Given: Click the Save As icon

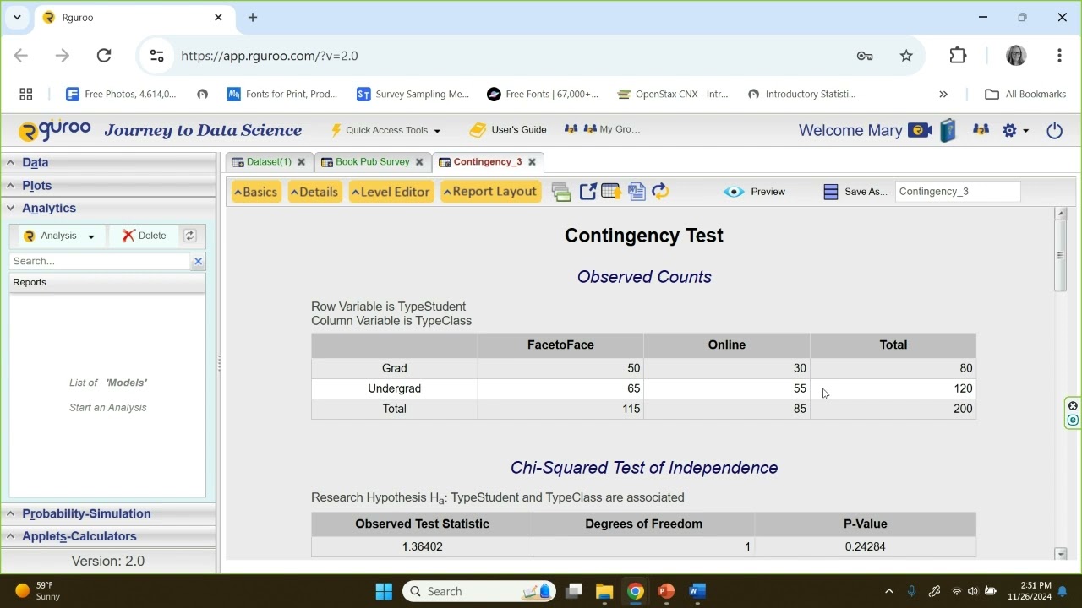Looking at the screenshot, I should pos(830,192).
